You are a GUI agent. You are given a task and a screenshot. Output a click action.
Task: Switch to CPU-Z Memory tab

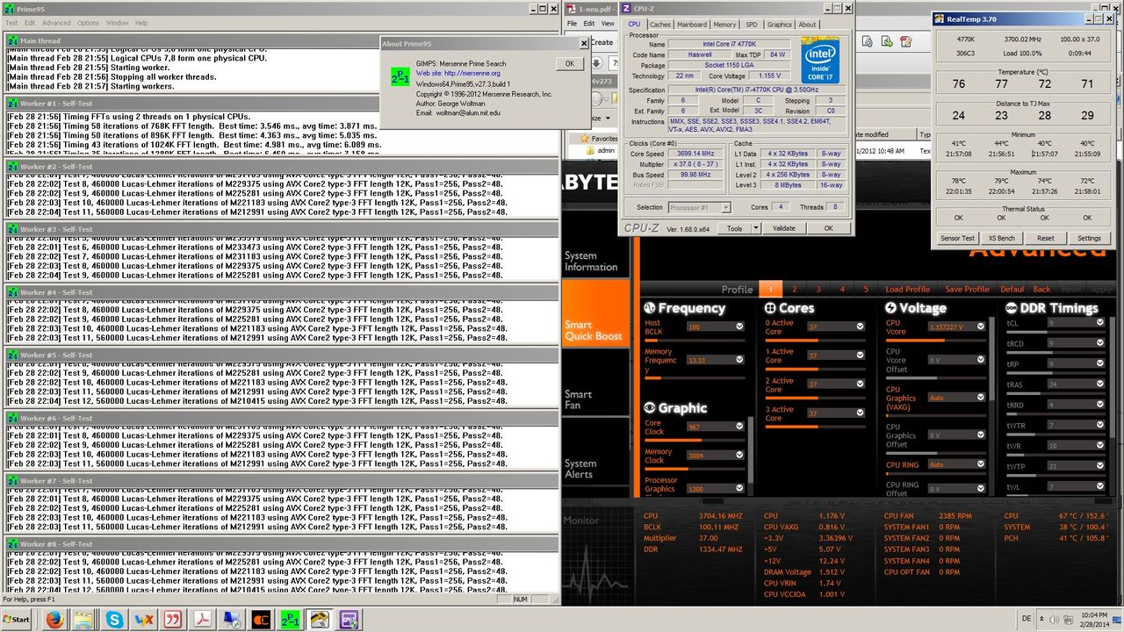pos(724,25)
